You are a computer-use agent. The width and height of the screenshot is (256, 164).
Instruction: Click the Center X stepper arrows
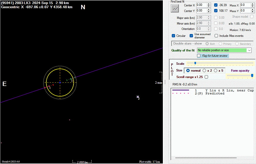point(209,5)
